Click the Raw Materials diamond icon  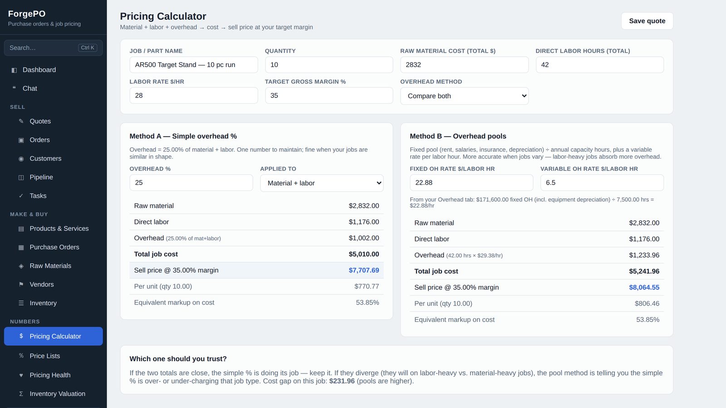pos(21,266)
